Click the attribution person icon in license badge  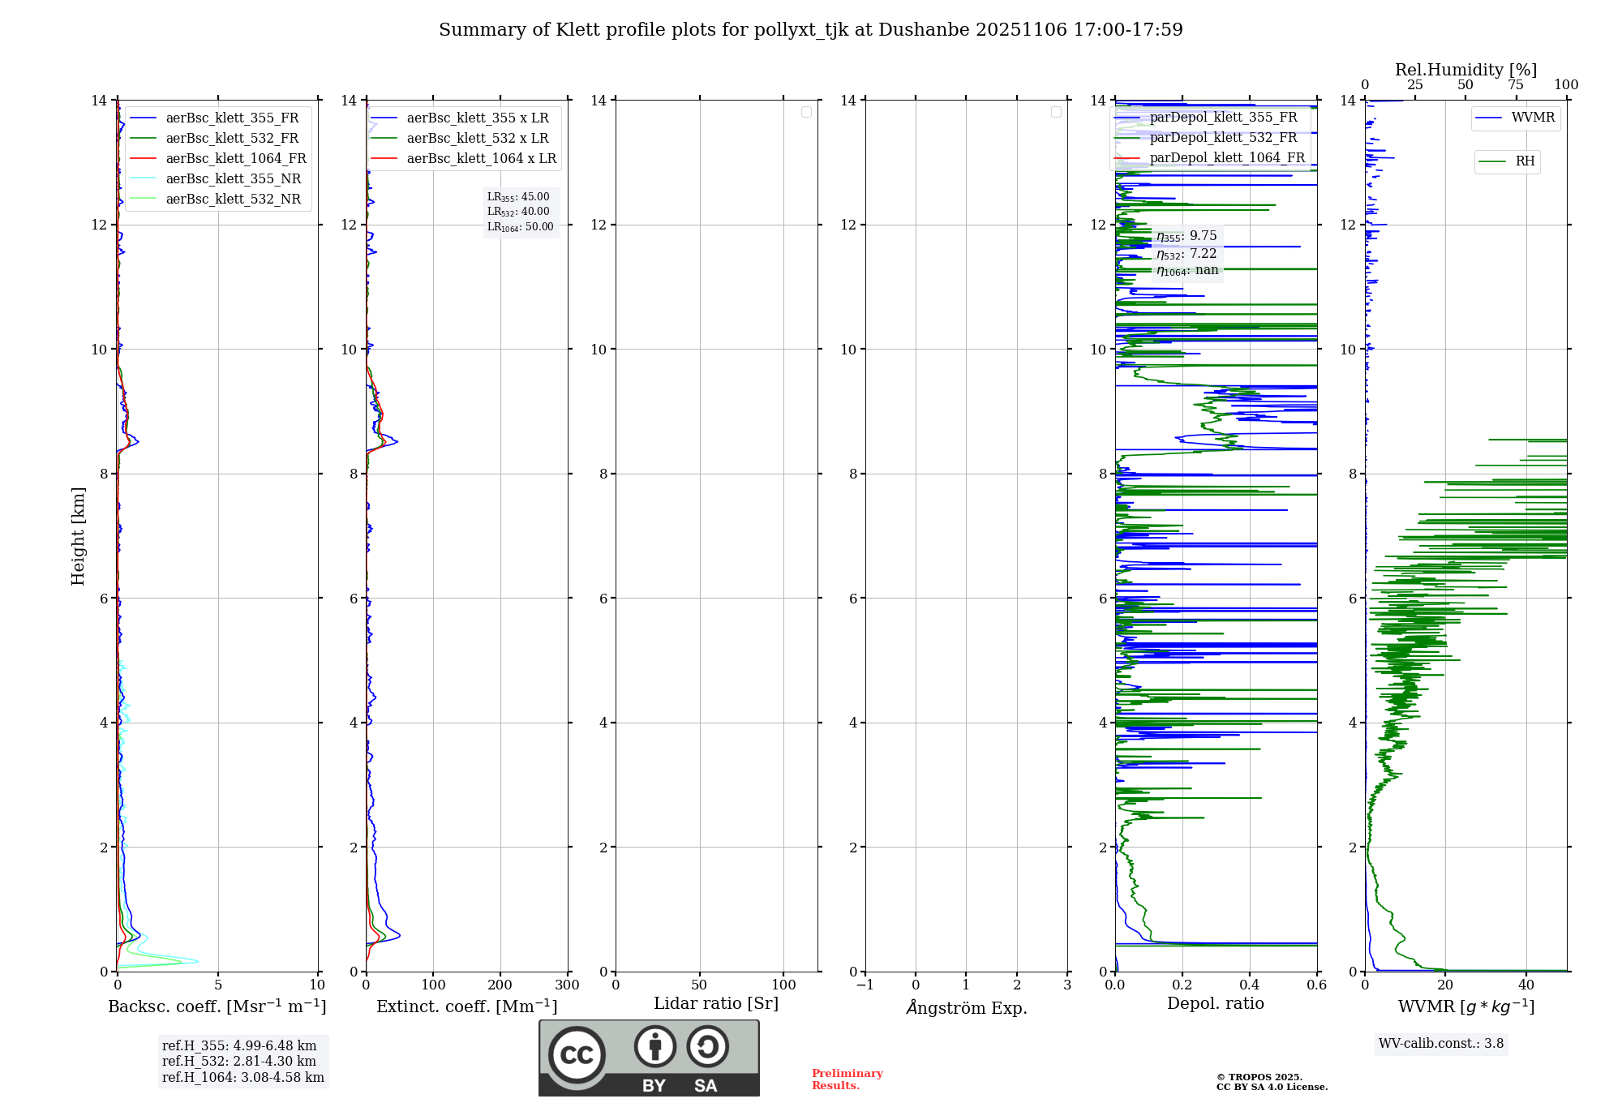coord(654,1046)
